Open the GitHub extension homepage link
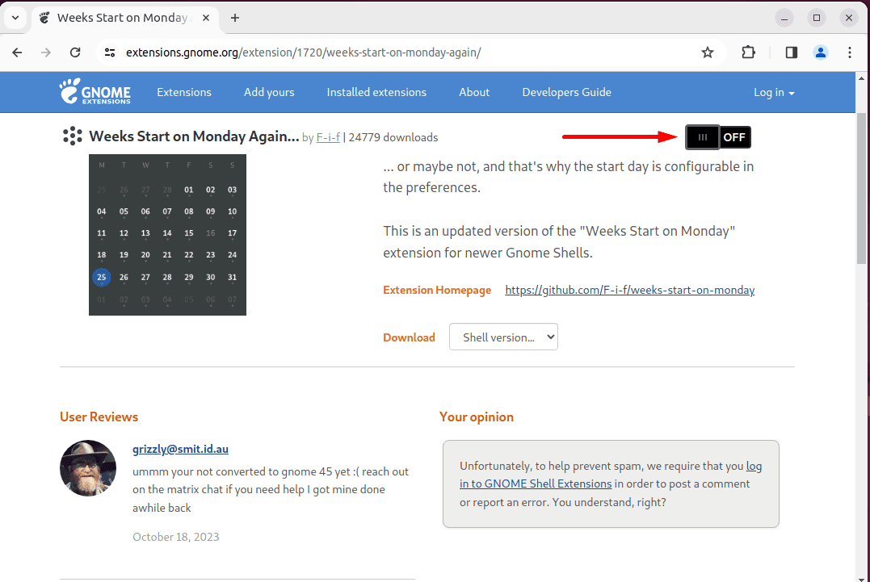The width and height of the screenshot is (870, 582). click(x=630, y=290)
